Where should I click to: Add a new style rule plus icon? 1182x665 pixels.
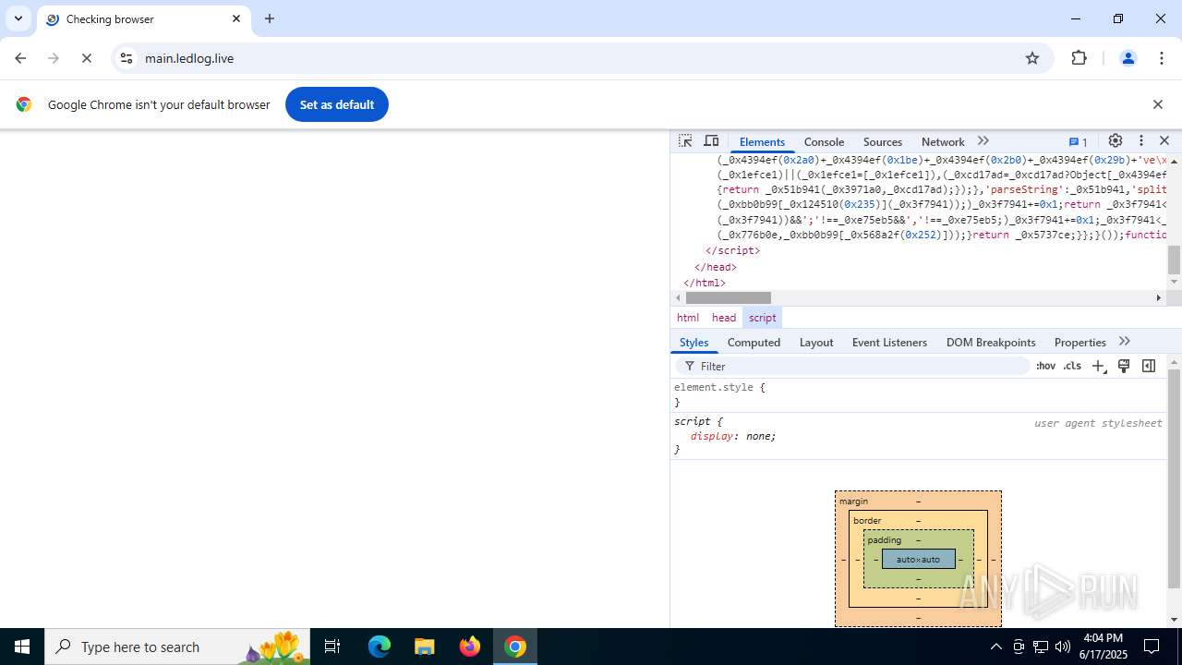(1098, 367)
